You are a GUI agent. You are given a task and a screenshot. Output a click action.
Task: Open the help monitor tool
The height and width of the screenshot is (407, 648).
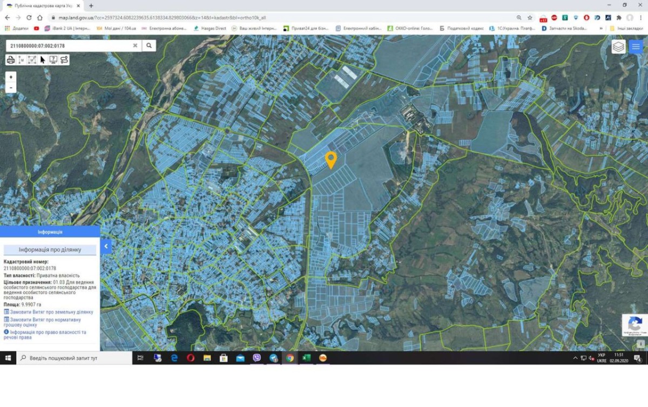click(x=53, y=60)
